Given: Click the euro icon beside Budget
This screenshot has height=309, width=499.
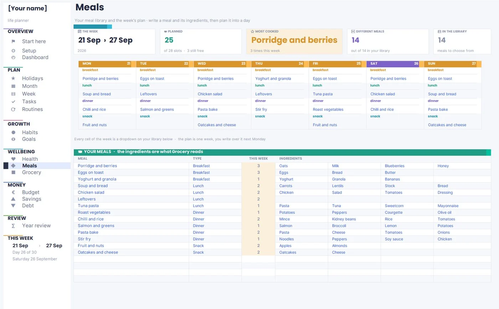Looking at the screenshot, I should [x=13, y=192].
